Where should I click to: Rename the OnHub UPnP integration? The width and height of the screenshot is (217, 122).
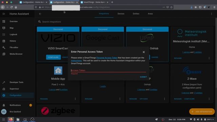[x=133, y=99]
